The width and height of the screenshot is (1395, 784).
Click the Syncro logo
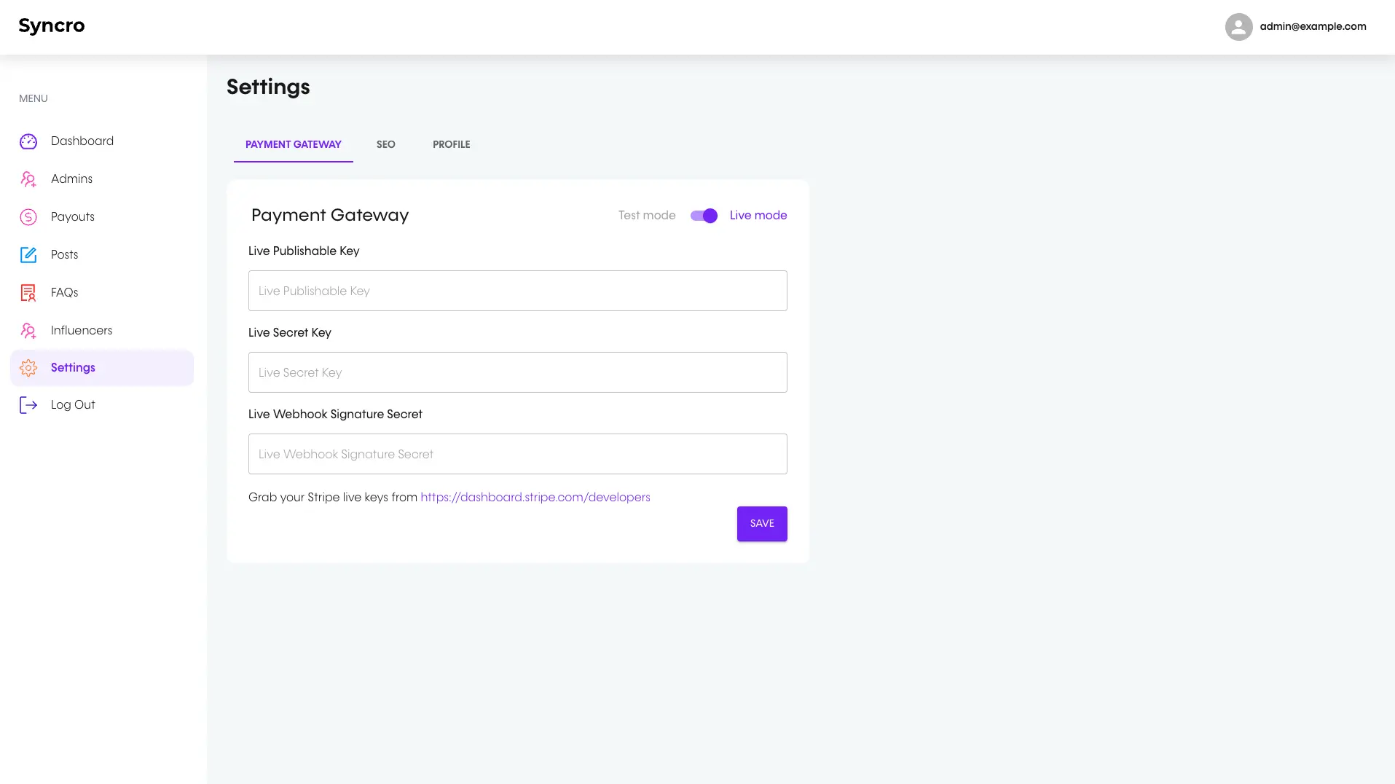[x=52, y=26]
